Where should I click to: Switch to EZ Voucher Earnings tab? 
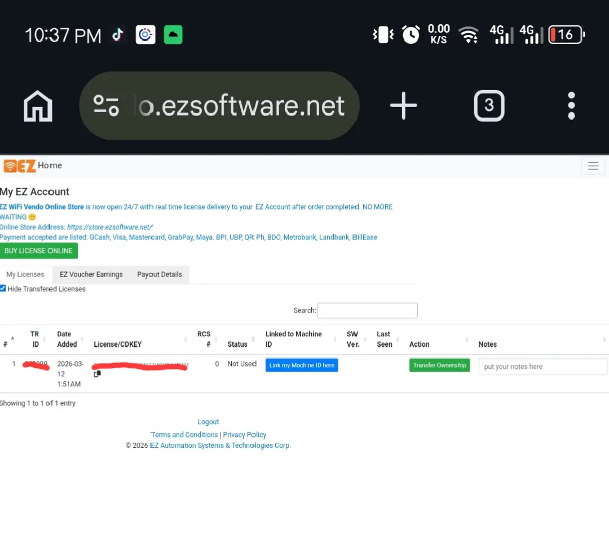click(91, 275)
